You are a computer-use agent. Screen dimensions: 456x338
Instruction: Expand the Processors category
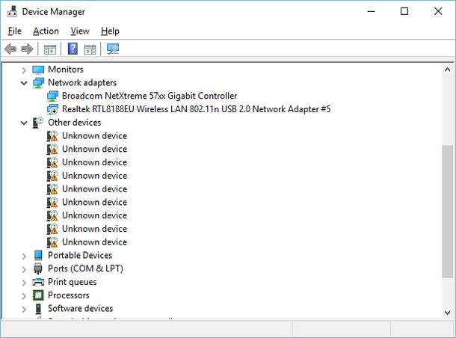tap(24, 296)
